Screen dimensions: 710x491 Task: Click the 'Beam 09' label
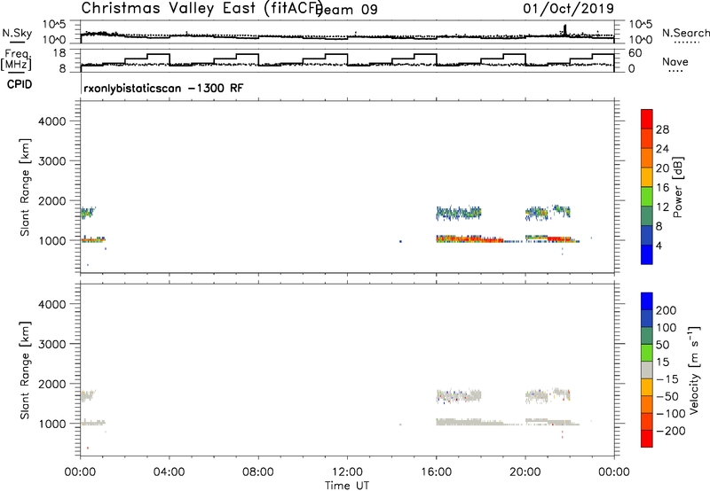point(347,10)
